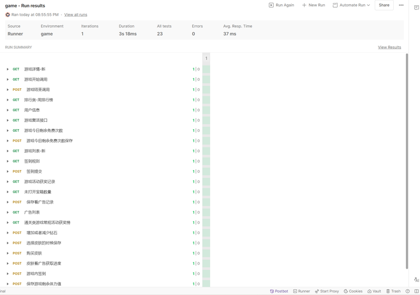Click the 增加或者减少钻石 request name

[x=42, y=233]
